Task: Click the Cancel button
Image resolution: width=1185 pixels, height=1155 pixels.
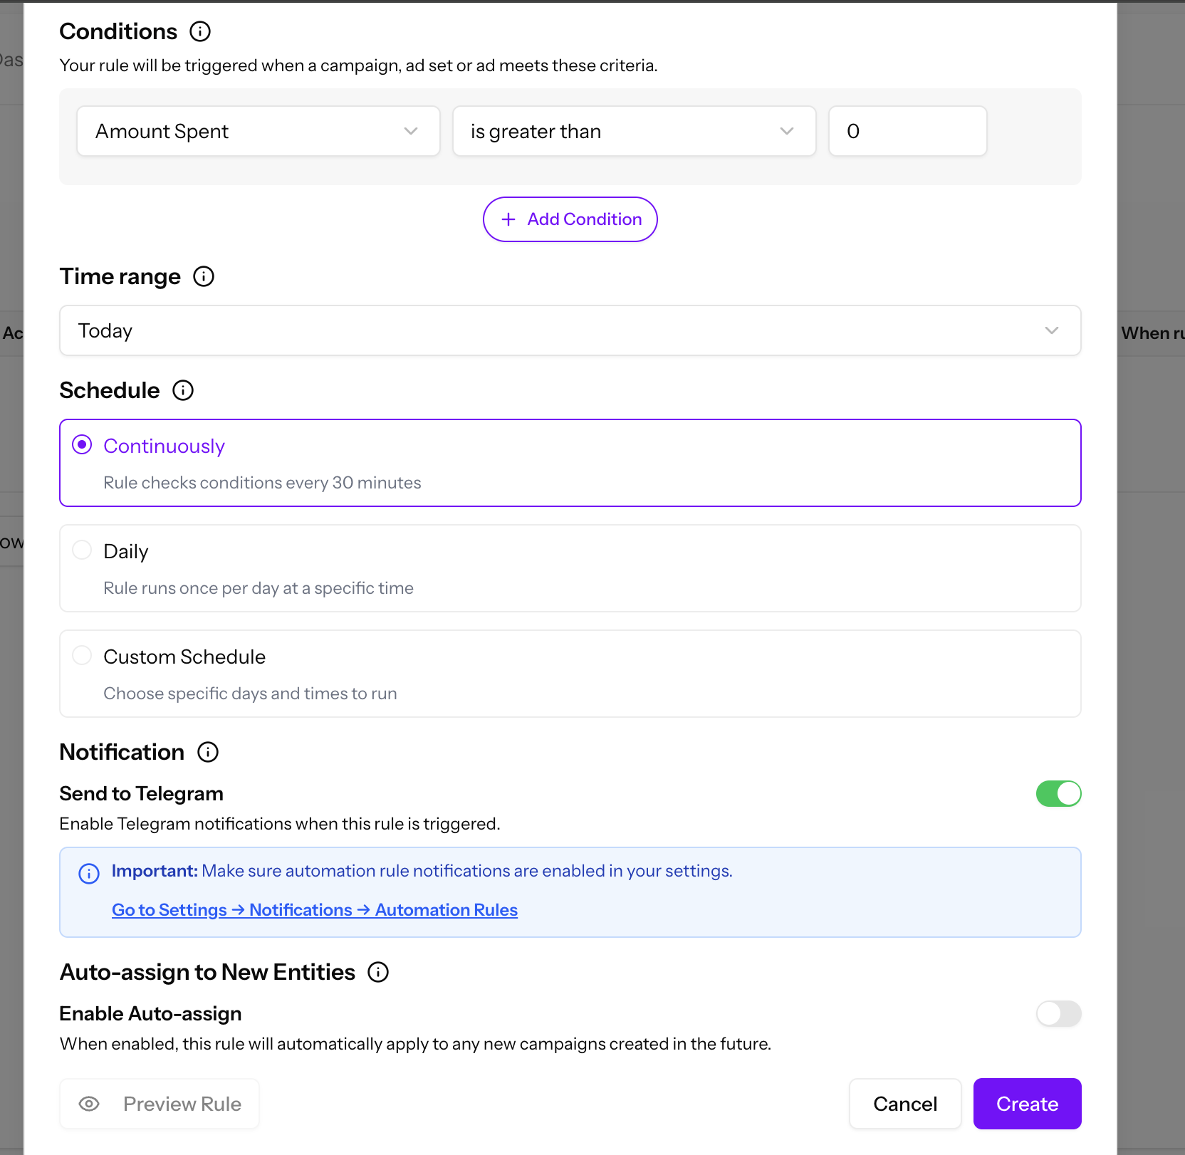Action: click(x=904, y=1103)
